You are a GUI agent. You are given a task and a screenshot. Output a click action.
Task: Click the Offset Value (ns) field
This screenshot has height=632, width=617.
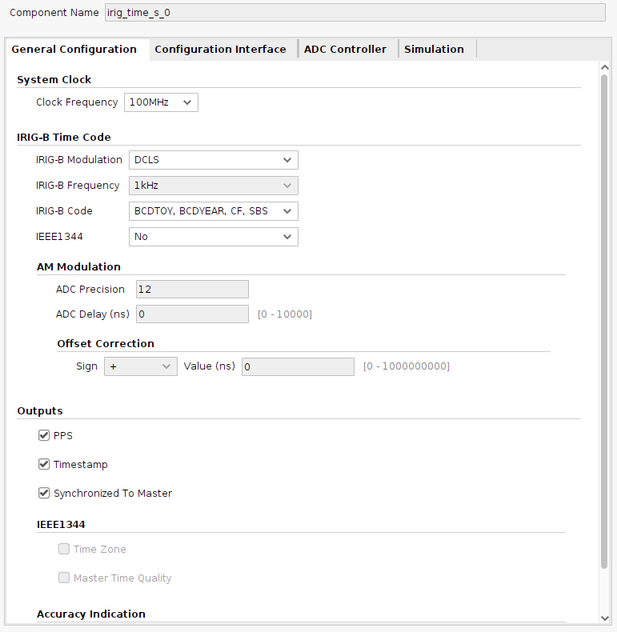pos(298,366)
